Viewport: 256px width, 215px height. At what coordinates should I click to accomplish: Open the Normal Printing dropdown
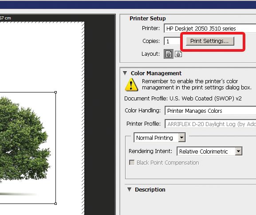click(x=160, y=138)
